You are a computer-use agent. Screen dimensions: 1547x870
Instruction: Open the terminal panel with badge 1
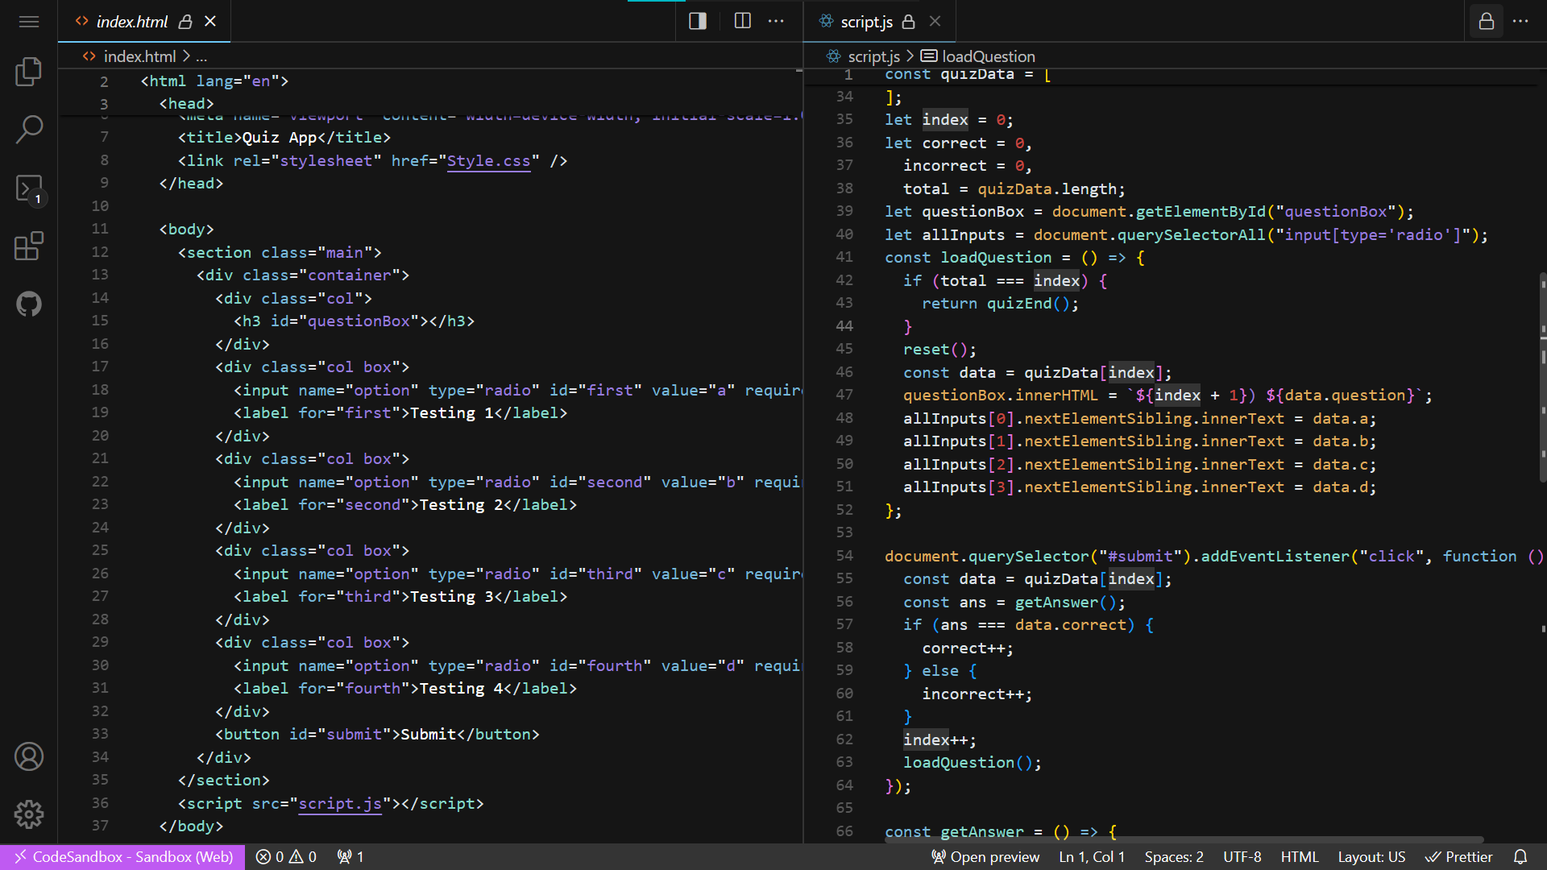tap(29, 189)
